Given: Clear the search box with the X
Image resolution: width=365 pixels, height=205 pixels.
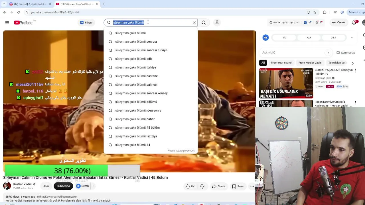Looking at the screenshot, I should [194, 22].
